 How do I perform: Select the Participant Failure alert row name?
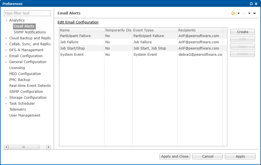click(75, 36)
